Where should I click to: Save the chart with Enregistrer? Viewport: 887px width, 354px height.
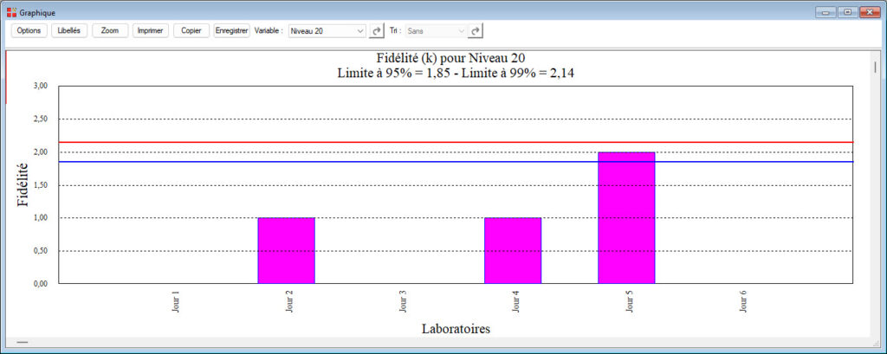point(231,30)
